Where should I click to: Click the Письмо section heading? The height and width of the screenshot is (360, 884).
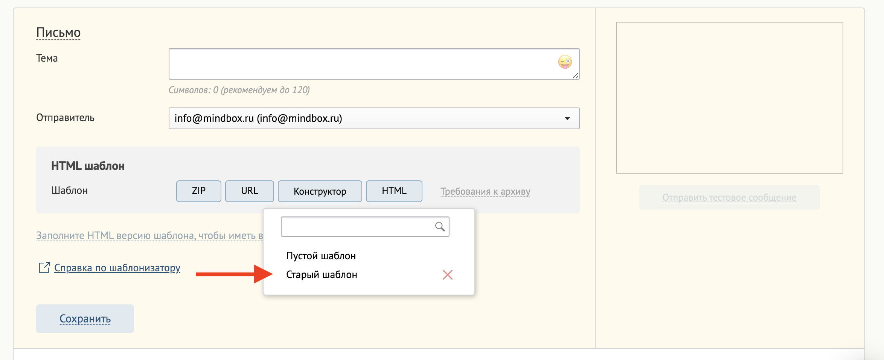58,33
